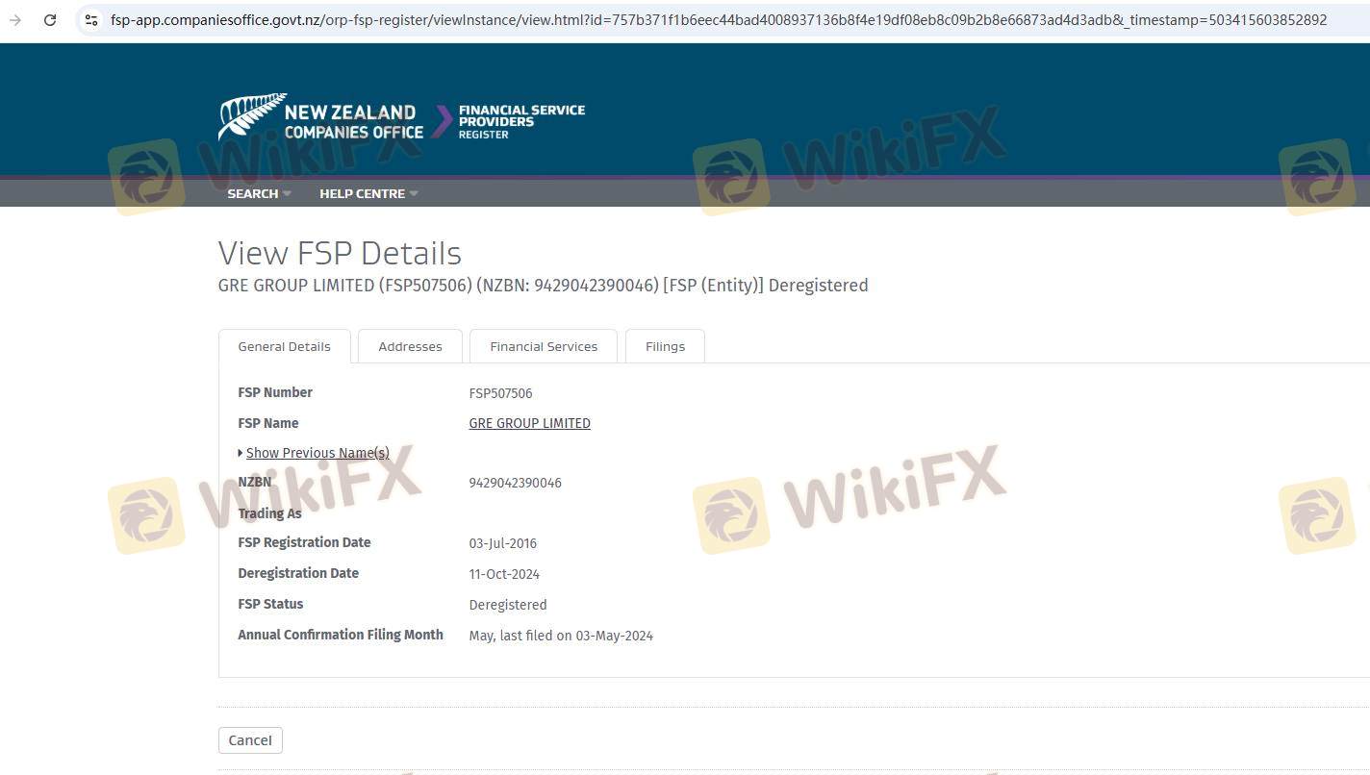Open the Financial Services tab
This screenshot has height=775, width=1370.
[x=544, y=346]
